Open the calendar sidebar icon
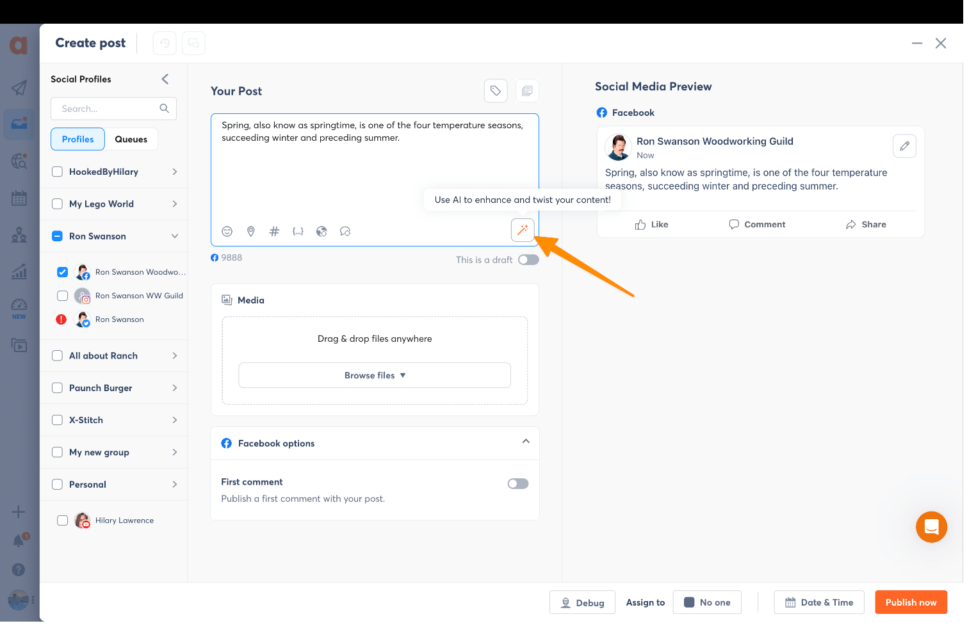 click(x=19, y=198)
